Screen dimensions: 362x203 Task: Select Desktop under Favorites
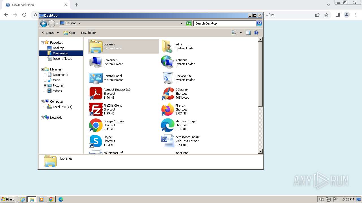click(58, 48)
